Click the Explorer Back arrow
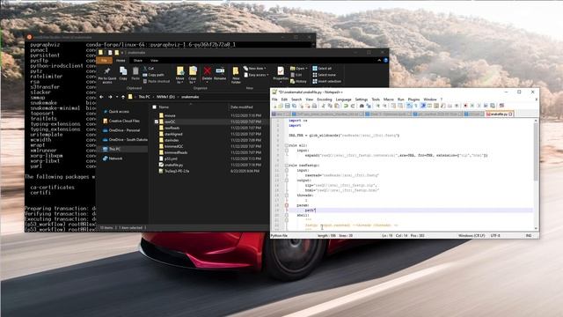Image resolution: width=563 pixels, height=317 pixels. (102, 97)
